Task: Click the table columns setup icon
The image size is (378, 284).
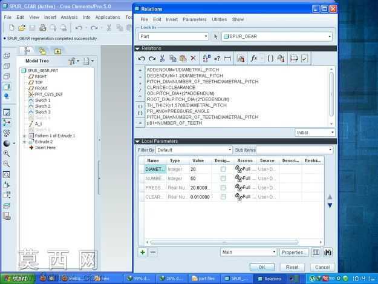Action: coord(316,253)
